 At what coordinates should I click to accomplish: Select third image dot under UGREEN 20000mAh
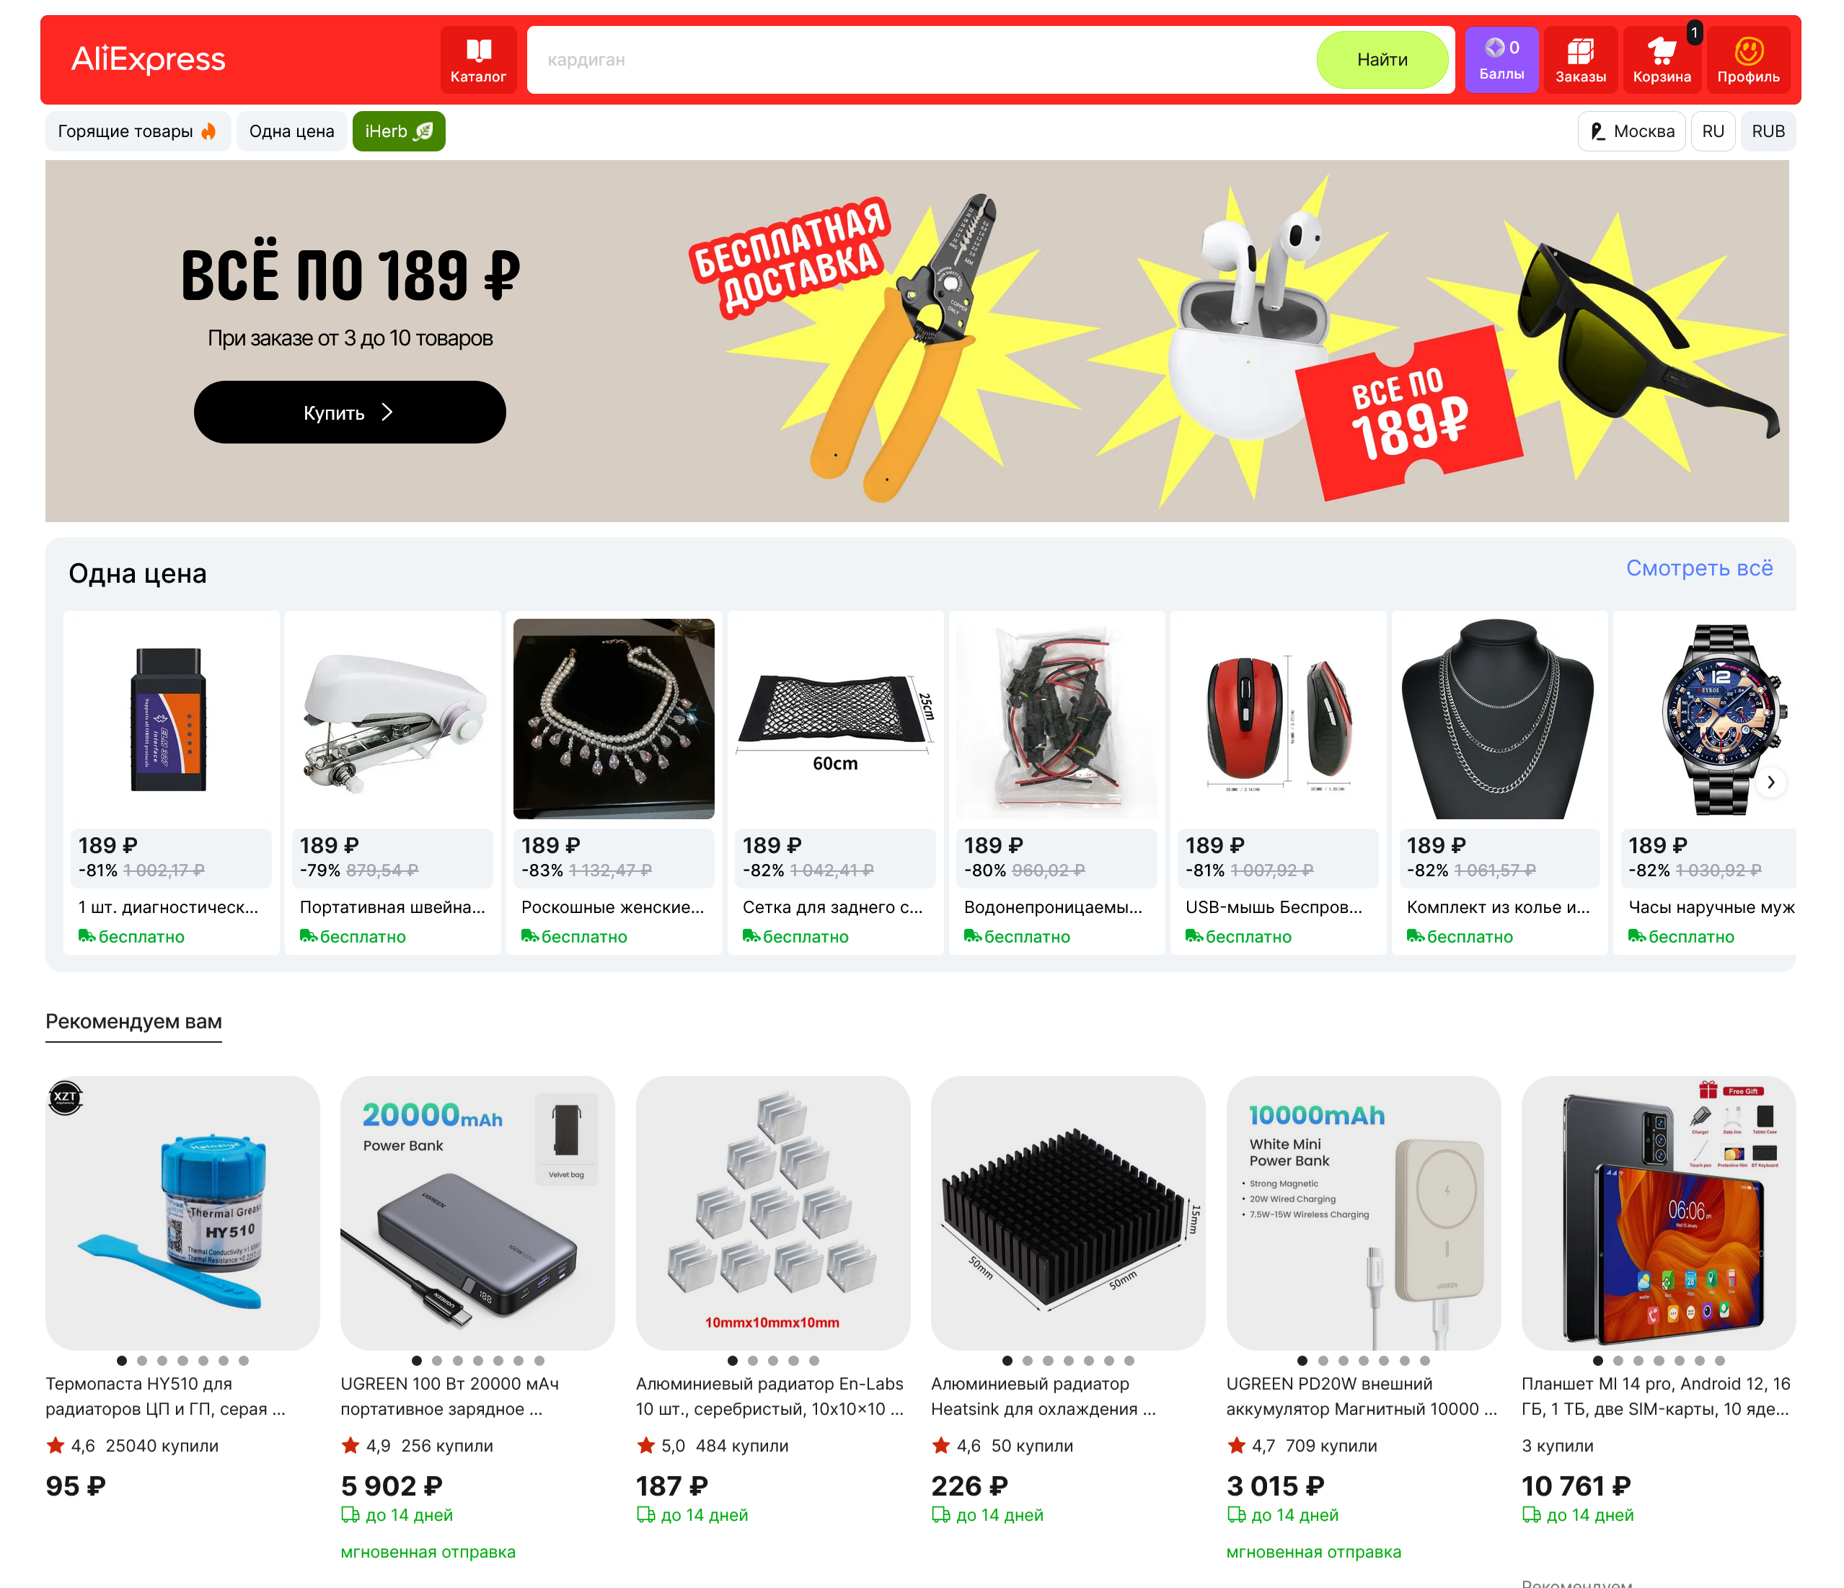pos(457,1360)
